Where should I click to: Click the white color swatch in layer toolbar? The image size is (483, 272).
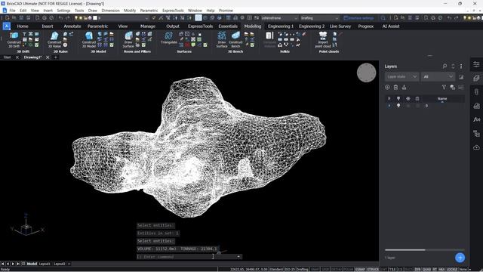[95, 18]
